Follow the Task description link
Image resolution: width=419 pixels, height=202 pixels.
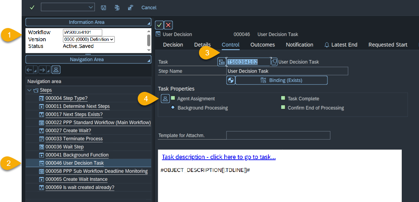point(219,157)
